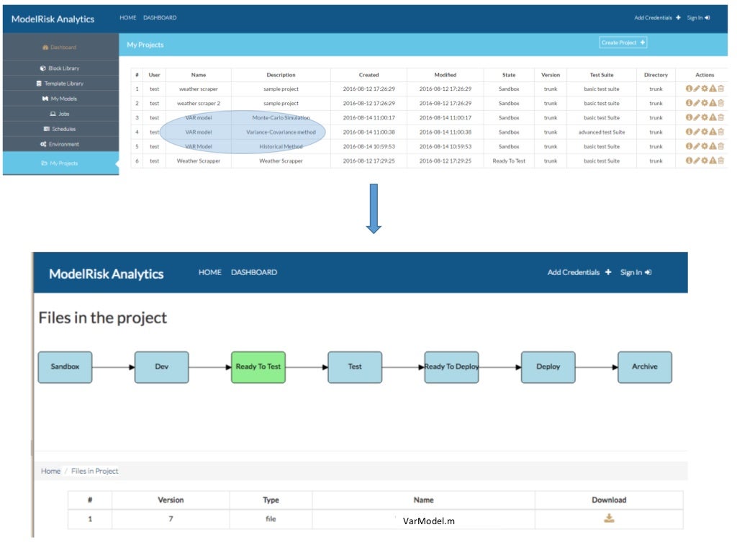
Task: Click Sign In in Files in project screen
Action: point(636,272)
